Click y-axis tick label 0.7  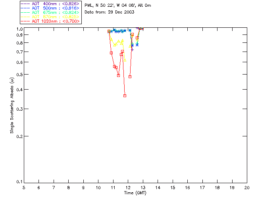(19, 52)
